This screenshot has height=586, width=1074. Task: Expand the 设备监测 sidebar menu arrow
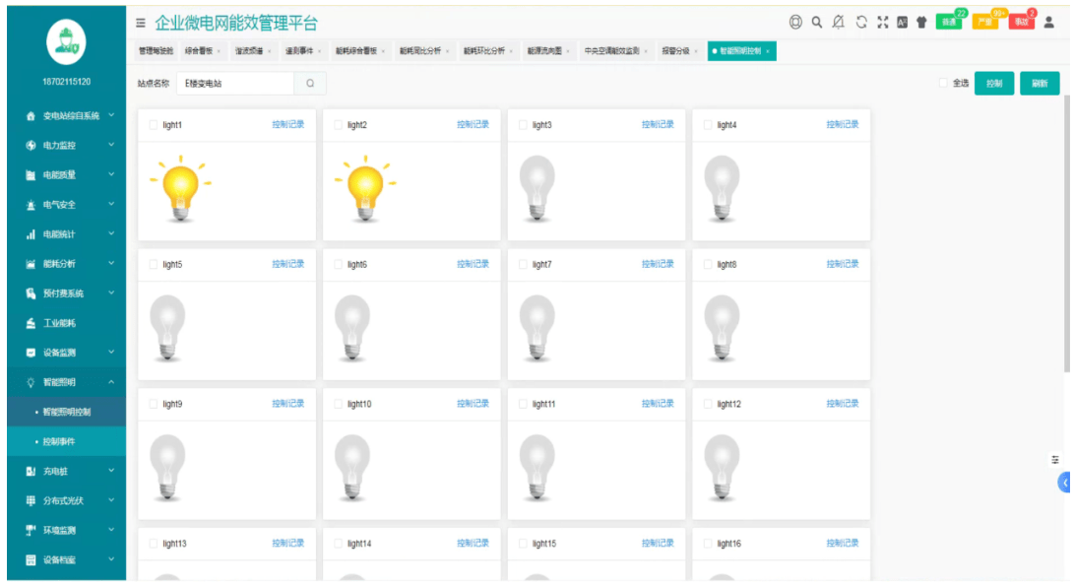(x=111, y=353)
